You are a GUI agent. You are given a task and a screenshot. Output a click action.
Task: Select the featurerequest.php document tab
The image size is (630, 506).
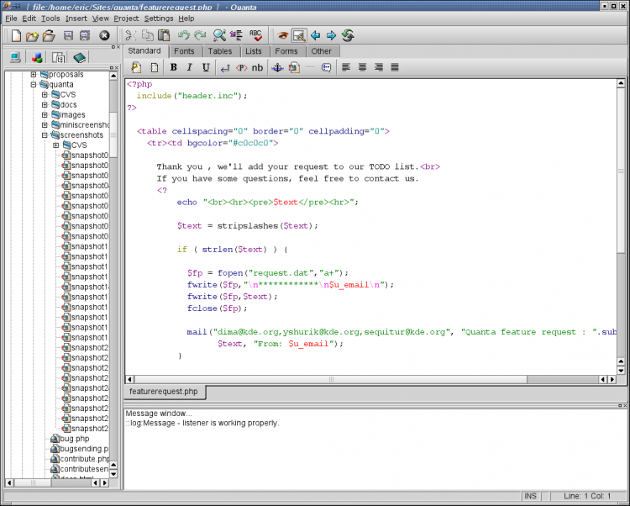pyautogui.click(x=165, y=393)
